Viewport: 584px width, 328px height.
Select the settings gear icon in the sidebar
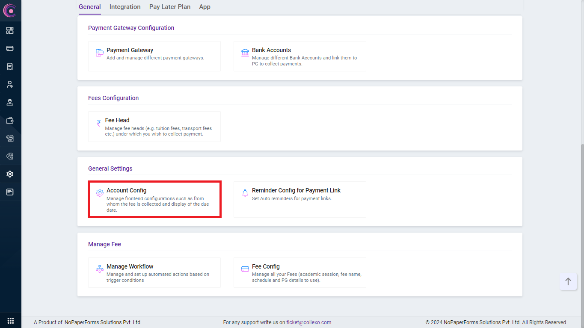coord(10,174)
